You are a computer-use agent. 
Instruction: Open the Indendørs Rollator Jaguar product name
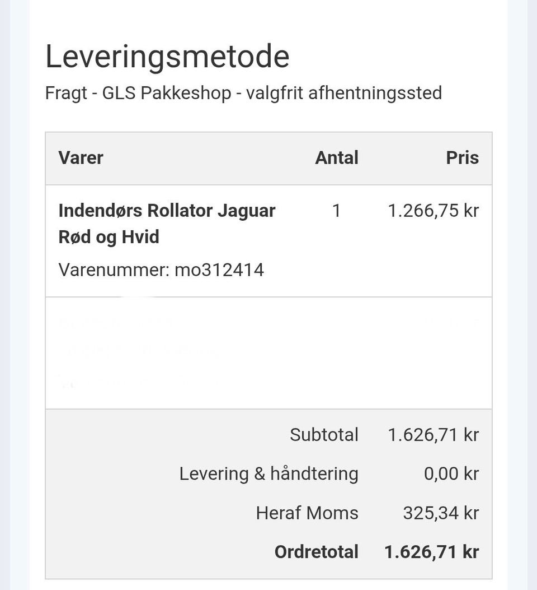point(167,211)
